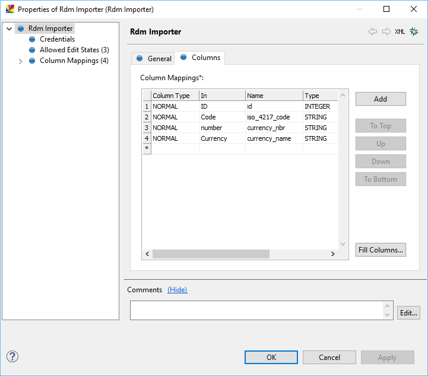Select the Credentials tree node
Viewport: 428px width, 376px height.
click(57, 39)
